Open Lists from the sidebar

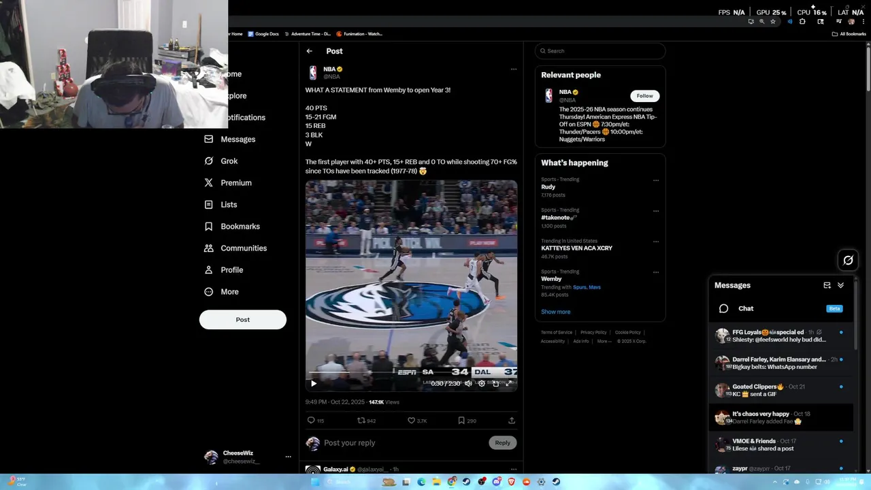pyautogui.click(x=220, y=205)
